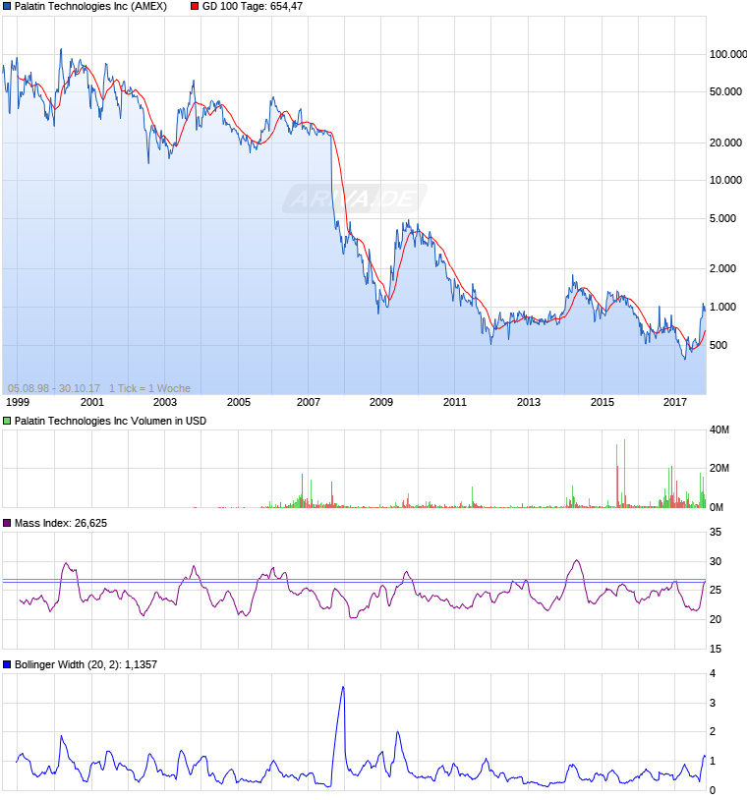
Task: Click the 2005 x-axis year label
Action: click(x=238, y=402)
